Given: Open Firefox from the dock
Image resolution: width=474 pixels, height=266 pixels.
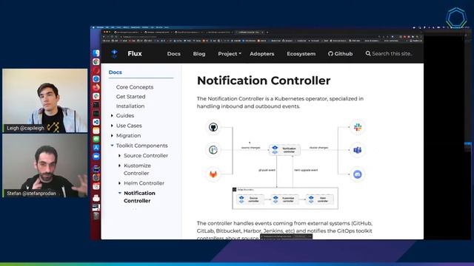Looking at the screenshot, I should (x=96, y=87).
